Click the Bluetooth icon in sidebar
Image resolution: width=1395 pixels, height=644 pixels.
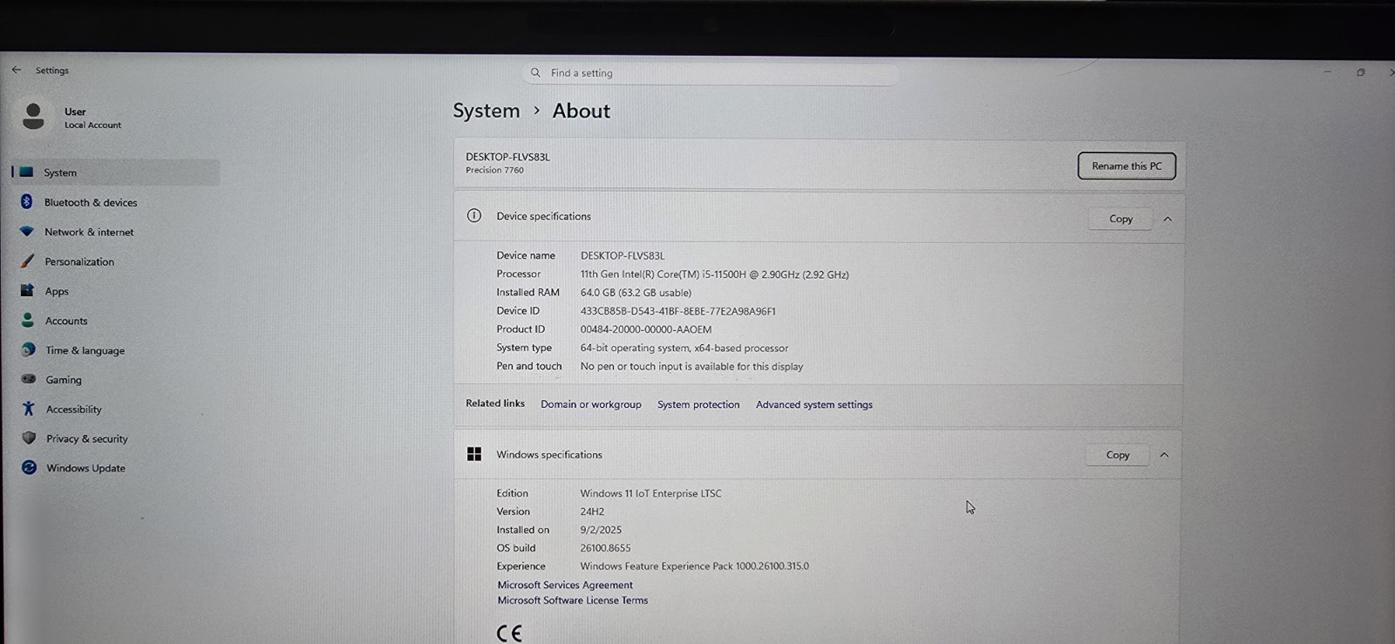point(27,202)
